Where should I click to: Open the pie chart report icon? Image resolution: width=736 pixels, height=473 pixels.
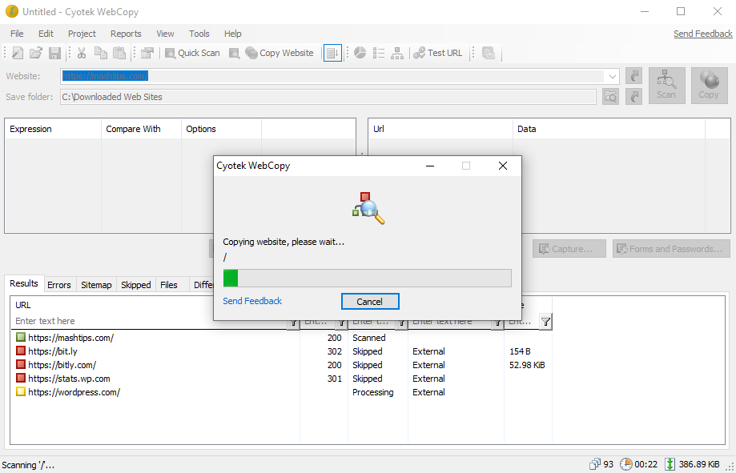[360, 54]
